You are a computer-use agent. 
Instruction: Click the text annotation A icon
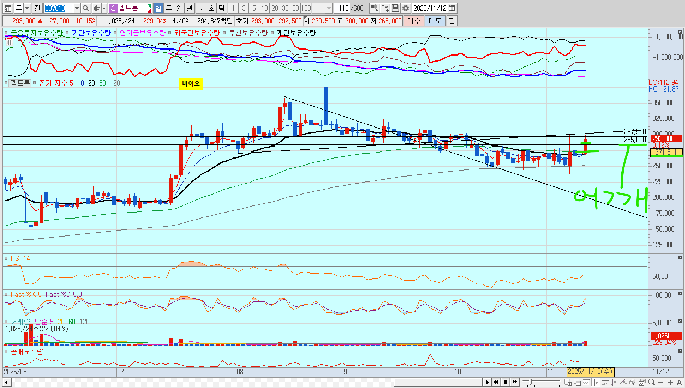tap(679, 383)
